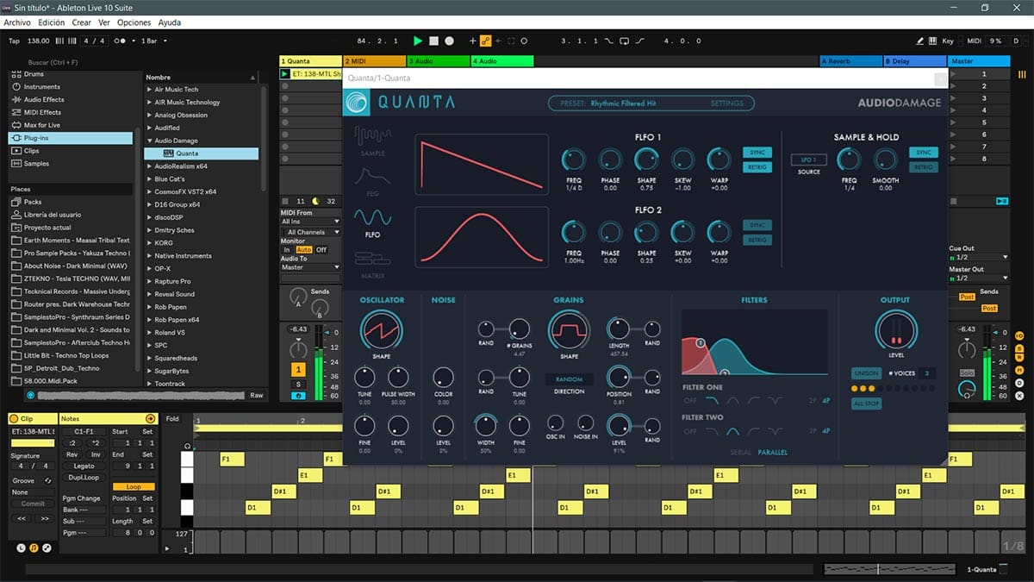
Task: Arm the Arrangement Record button
Action: click(449, 41)
